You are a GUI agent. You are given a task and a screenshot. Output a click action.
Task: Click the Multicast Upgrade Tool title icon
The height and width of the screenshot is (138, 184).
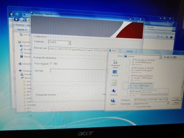pyautogui.click(x=32, y=13)
